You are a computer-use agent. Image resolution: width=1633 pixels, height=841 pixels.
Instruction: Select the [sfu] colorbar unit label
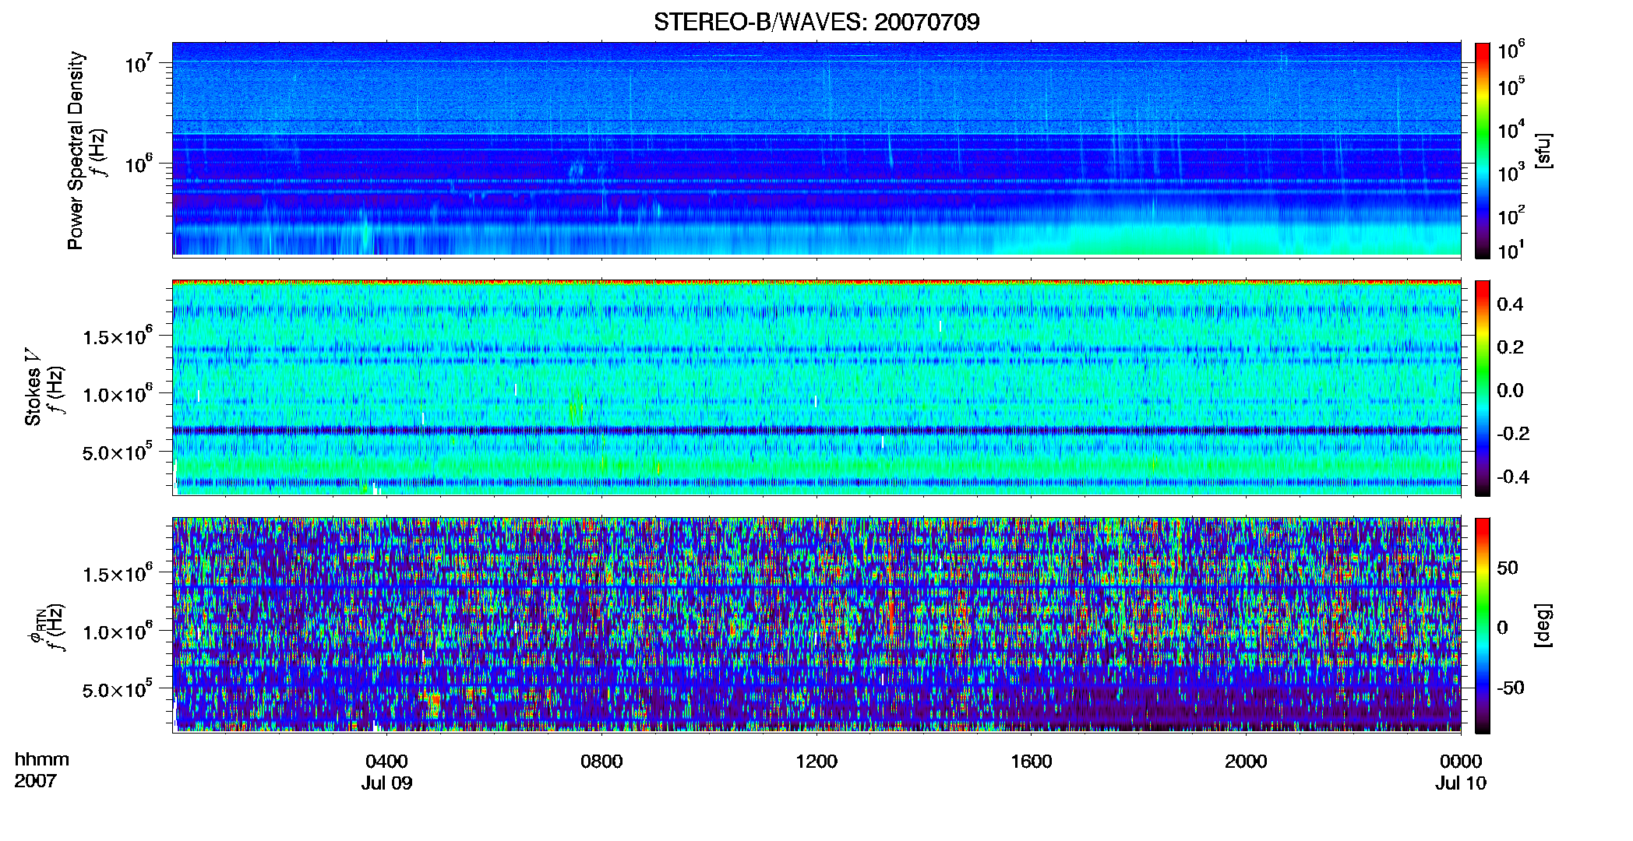coord(1543,150)
